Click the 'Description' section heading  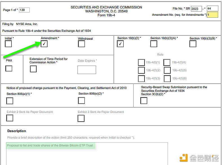point(17,131)
